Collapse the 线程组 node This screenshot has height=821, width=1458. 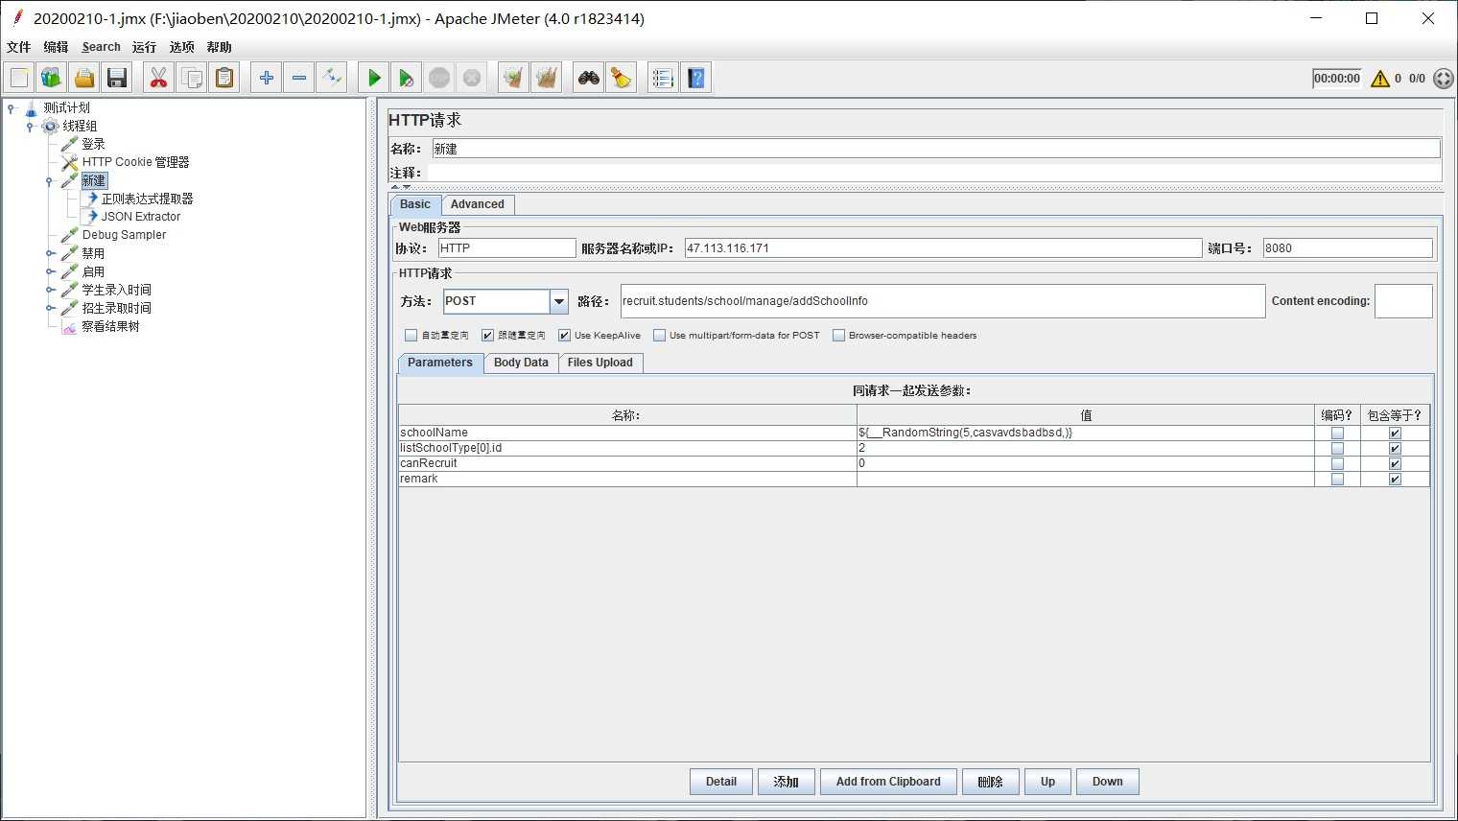tap(30, 127)
